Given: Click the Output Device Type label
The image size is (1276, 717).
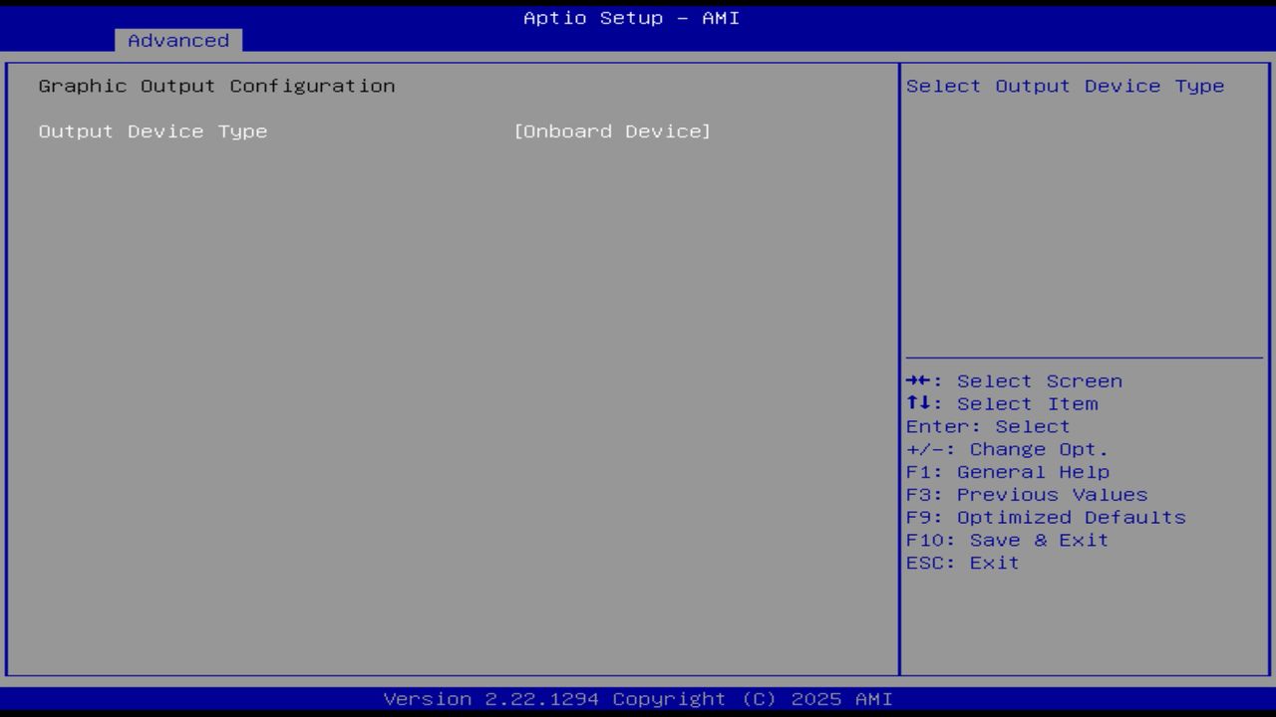Looking at the screenshot, I should point(153,130).
